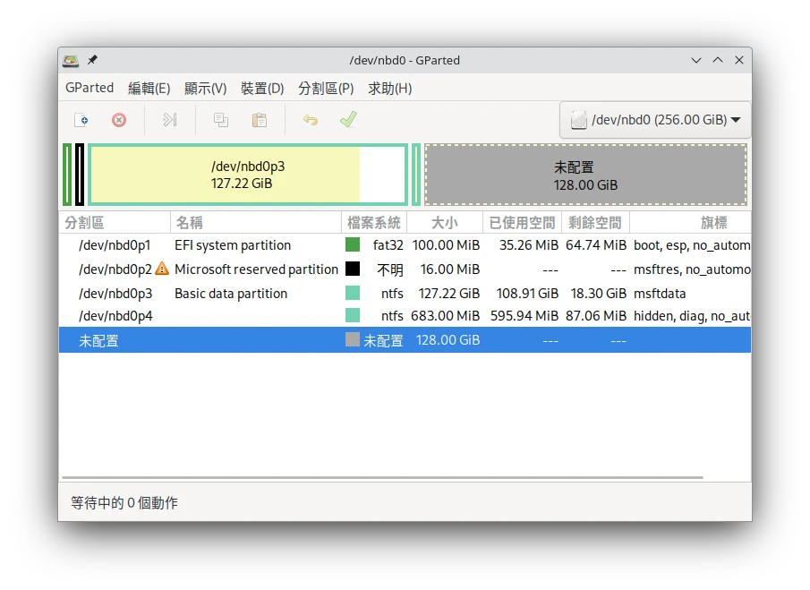Click the used space value 35.26 MiB
Screen dimensions: 810x590
coord(528,245)
